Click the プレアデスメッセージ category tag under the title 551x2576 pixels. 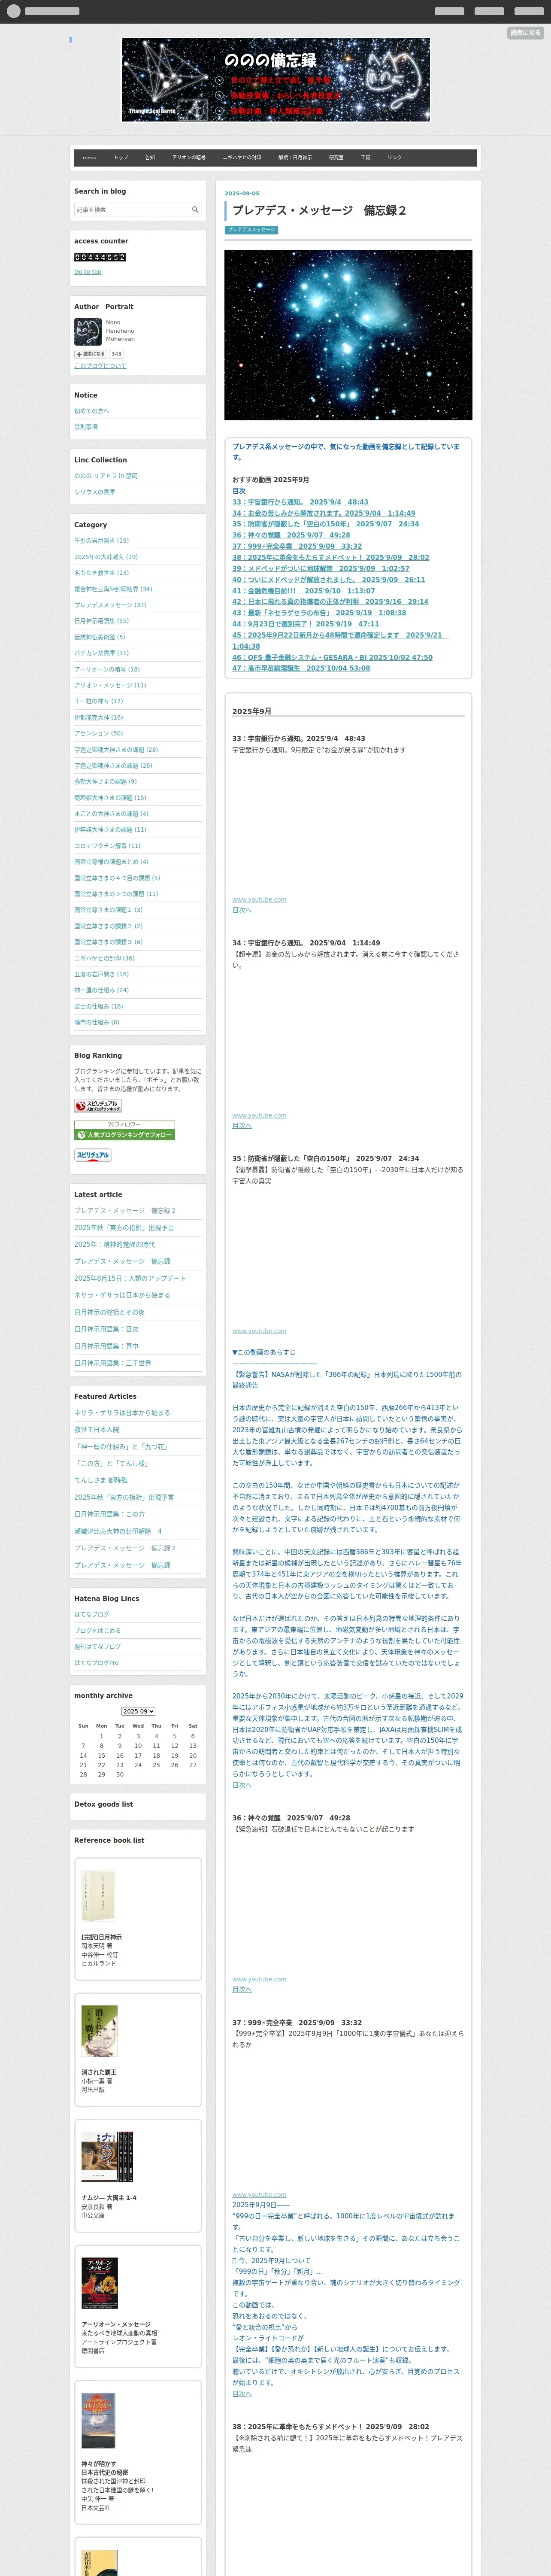pos(251,230)
